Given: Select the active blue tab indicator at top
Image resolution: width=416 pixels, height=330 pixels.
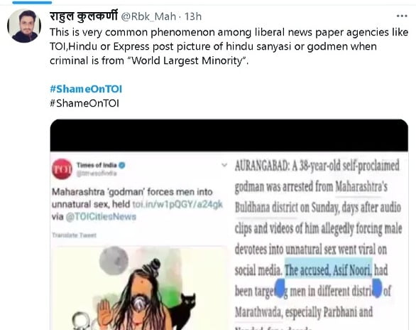Looking at the screenshot, I should [x=32, y=2].
